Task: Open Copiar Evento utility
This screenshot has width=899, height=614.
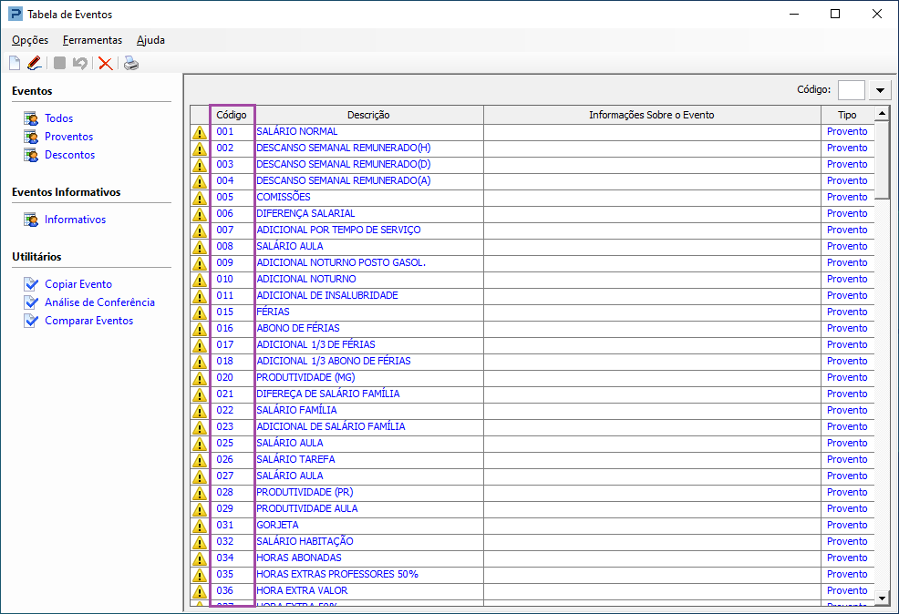Action: click(x=78, y=284)
